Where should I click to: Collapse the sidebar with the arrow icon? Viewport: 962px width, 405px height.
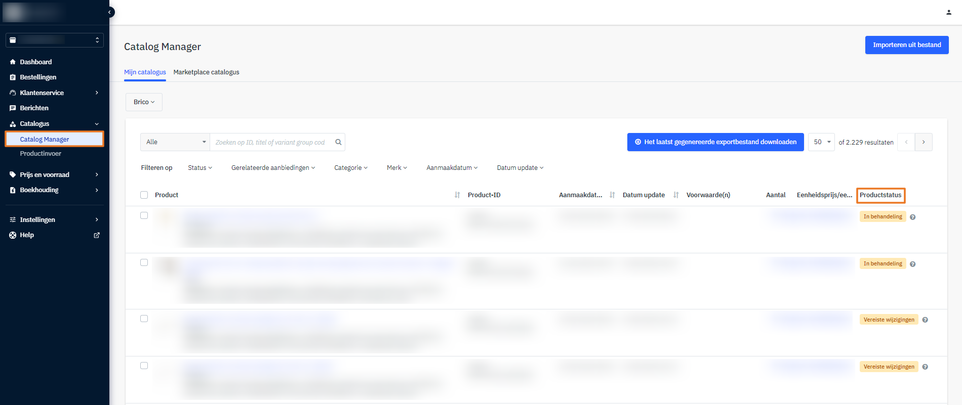(109, 12)
